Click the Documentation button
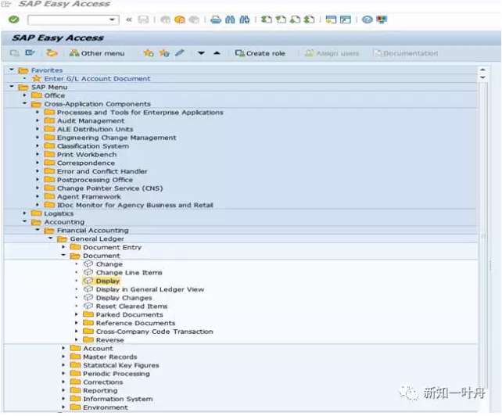Screen dimensions: 502x416 pyautogui.click(x=406, y=53)
